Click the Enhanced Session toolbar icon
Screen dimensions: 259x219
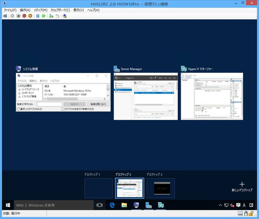65,16
